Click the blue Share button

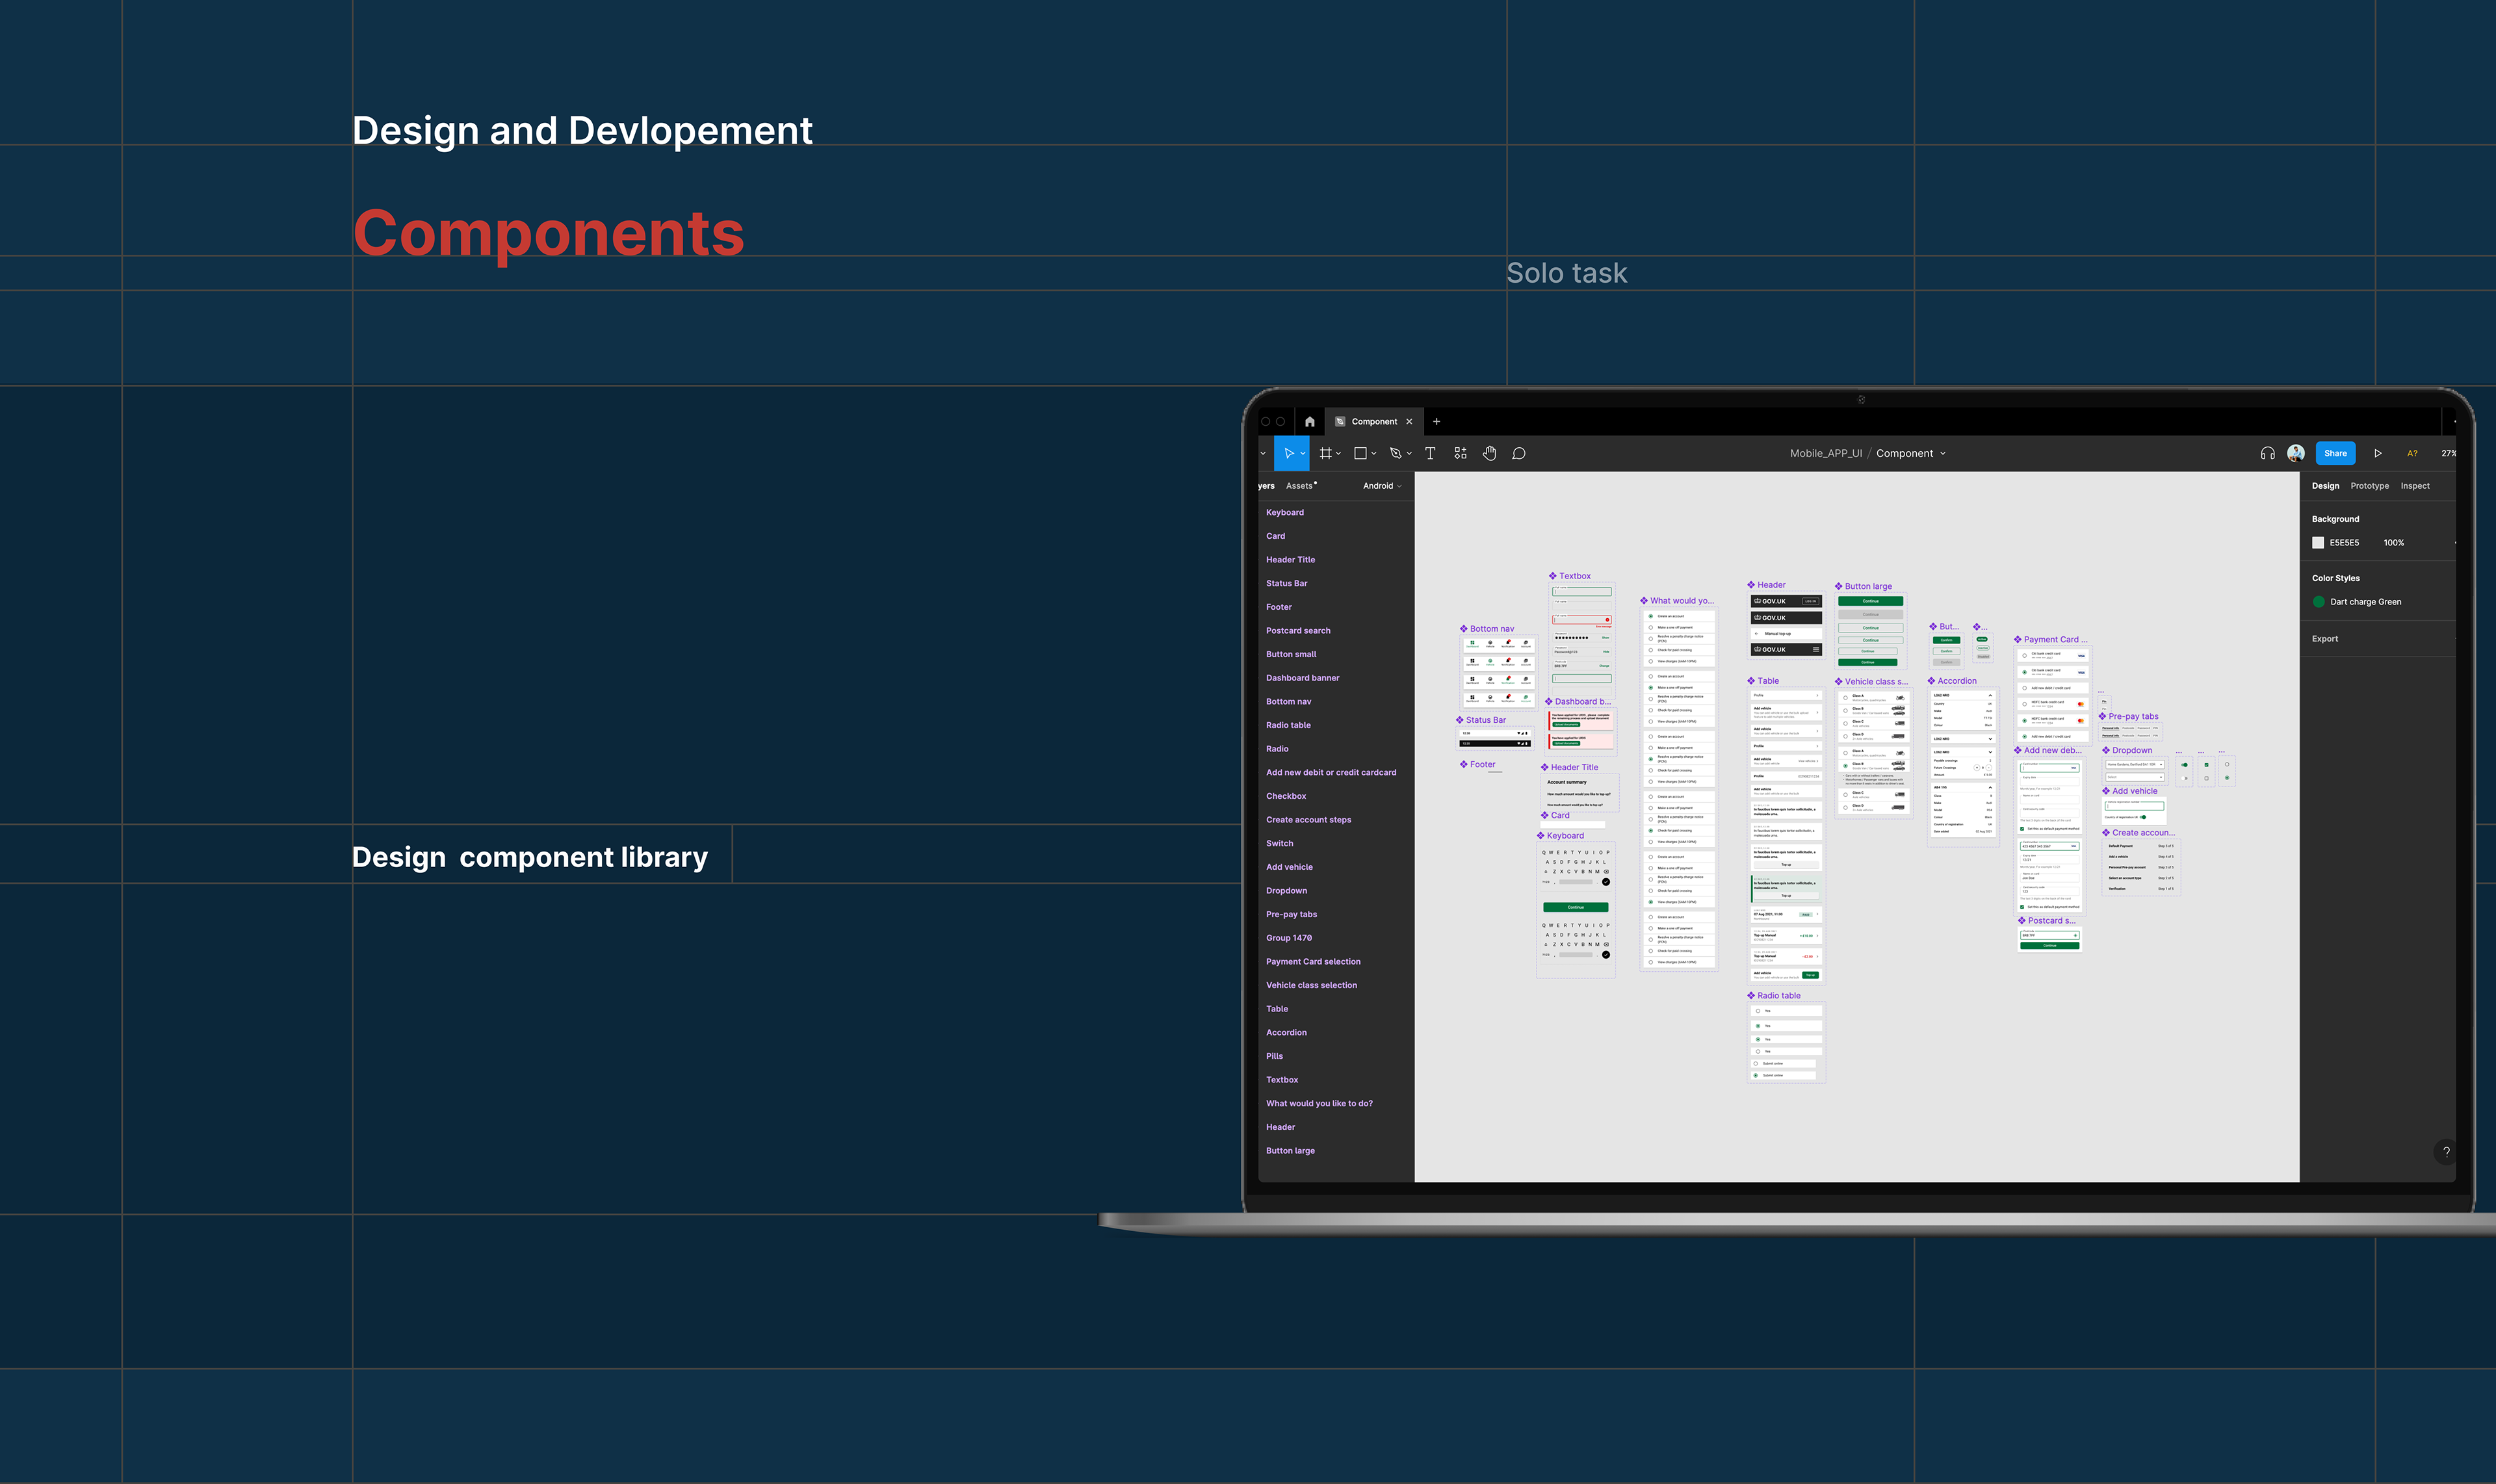coord(2335,454)
